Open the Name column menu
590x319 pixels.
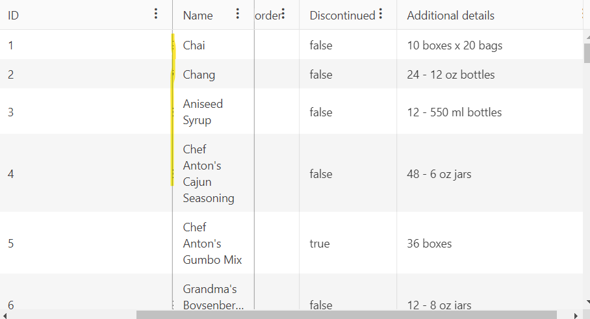pos(237,14)
